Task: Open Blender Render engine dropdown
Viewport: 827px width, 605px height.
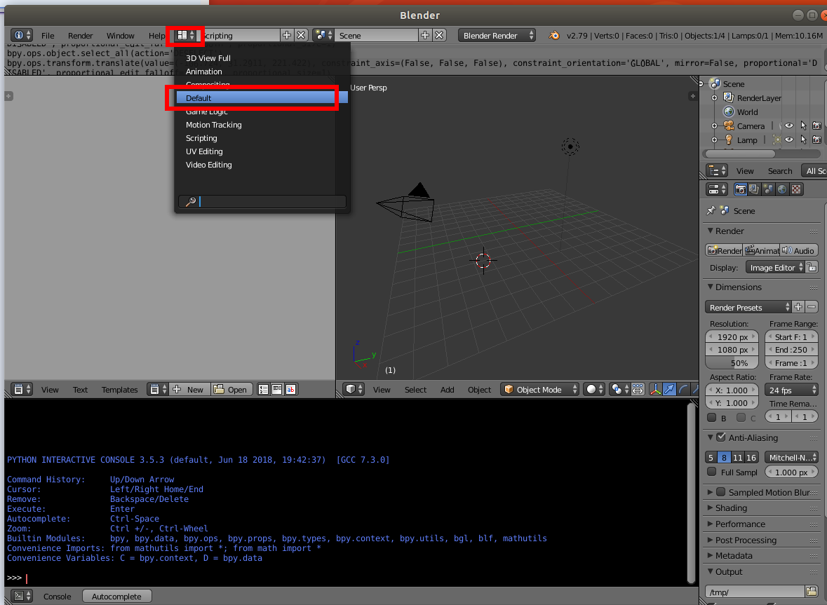Action: coord(497,35)
